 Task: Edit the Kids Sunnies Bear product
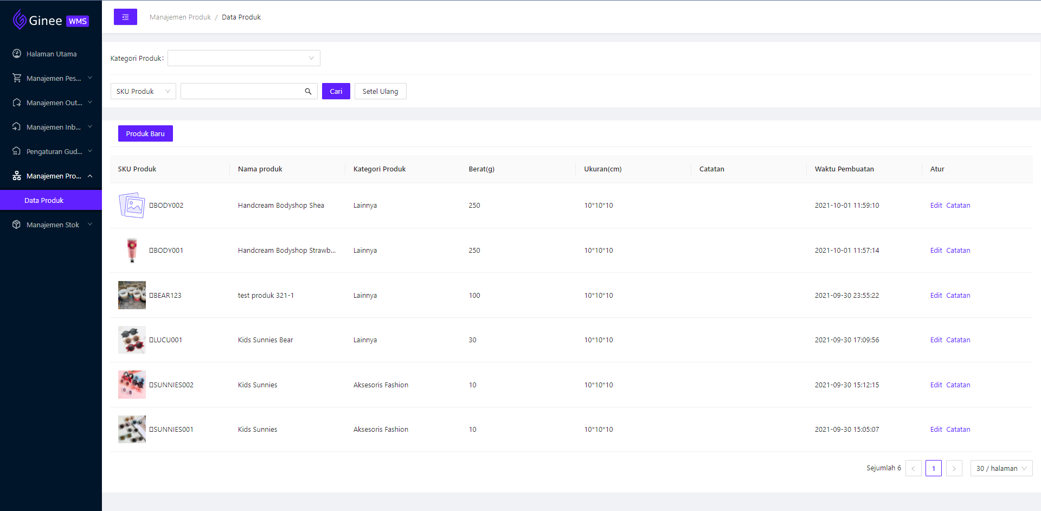[x=936, y=340]
